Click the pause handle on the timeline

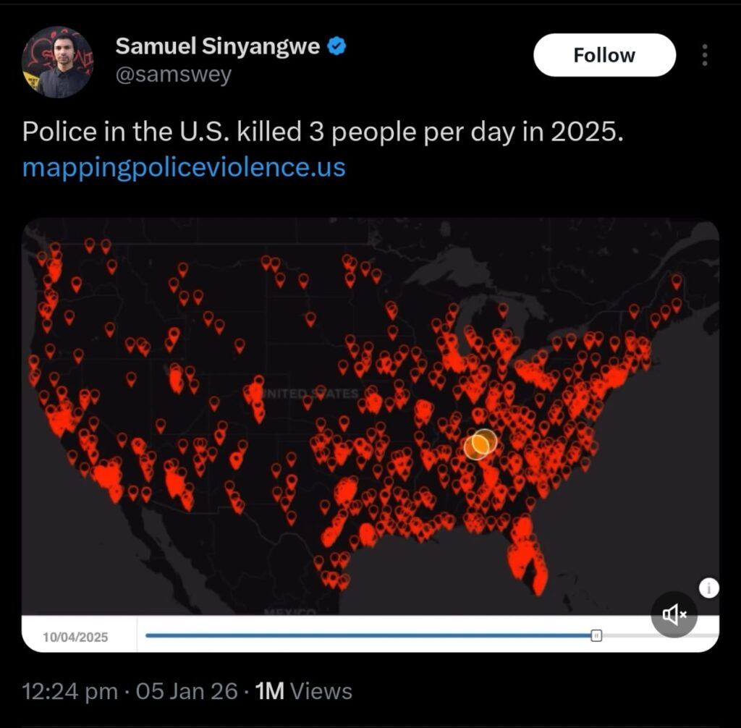tap(596, 635)
